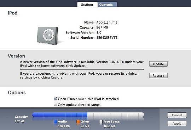Click the Capacity label beside the bar

point(21,117)
